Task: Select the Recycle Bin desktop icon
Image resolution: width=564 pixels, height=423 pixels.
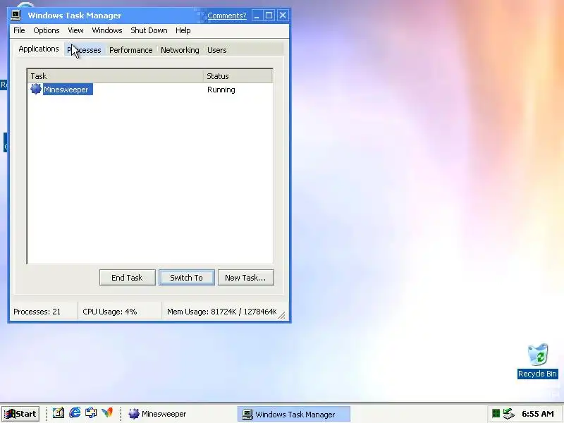Action: coord(537,361)
